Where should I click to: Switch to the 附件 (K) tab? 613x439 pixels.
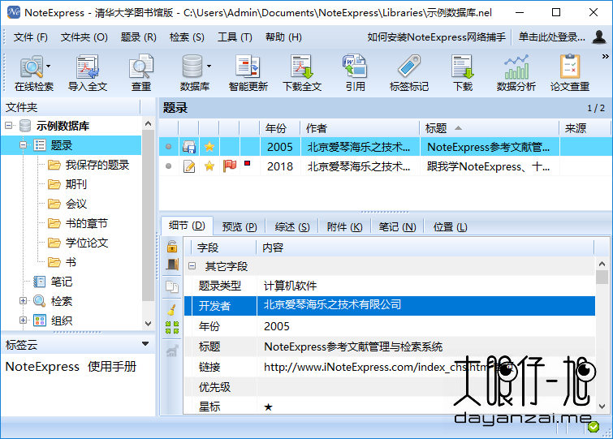pyautogui.click(x=344, y=227)
